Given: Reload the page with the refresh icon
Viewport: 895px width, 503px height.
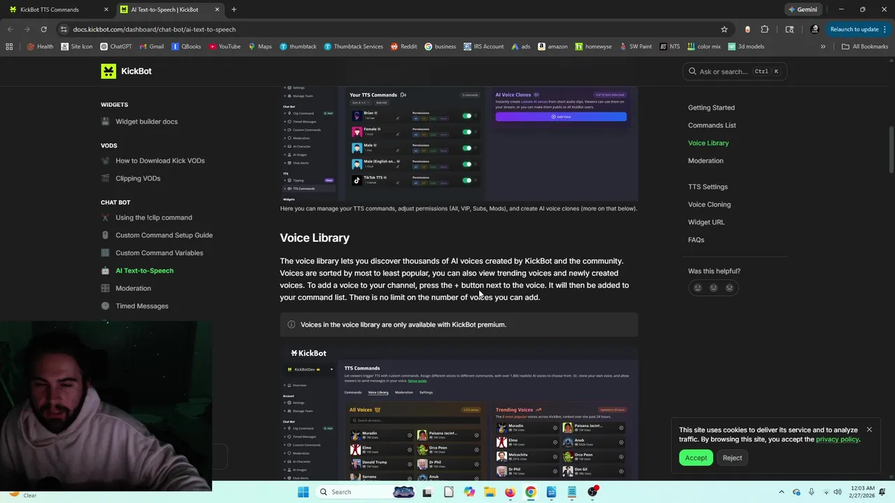Looking at the screenshot, I should 43,29.
